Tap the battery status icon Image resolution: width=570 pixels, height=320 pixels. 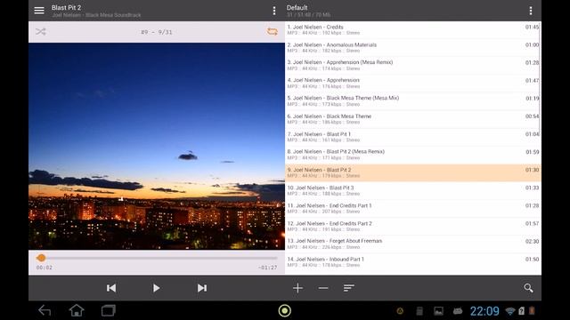click(x=532, y=311)
